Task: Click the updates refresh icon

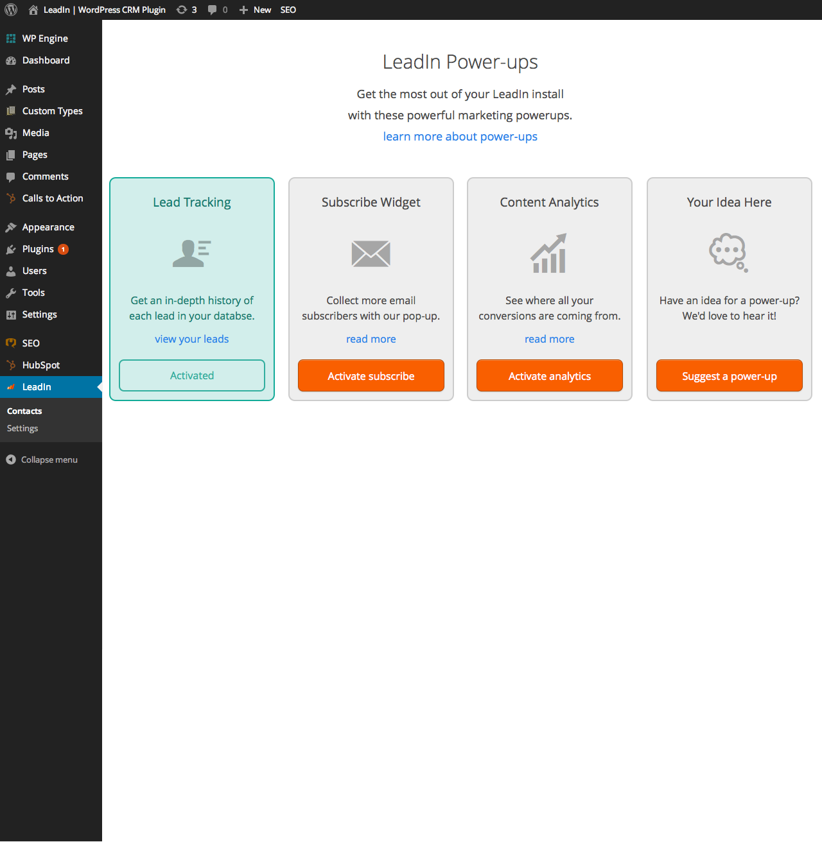Action: 182,10
